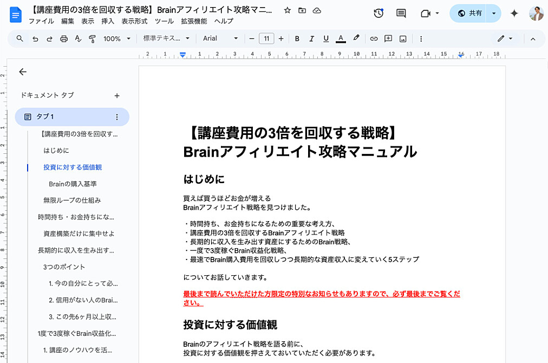
Task: Open version history clock icon
Action: [379, 14]
